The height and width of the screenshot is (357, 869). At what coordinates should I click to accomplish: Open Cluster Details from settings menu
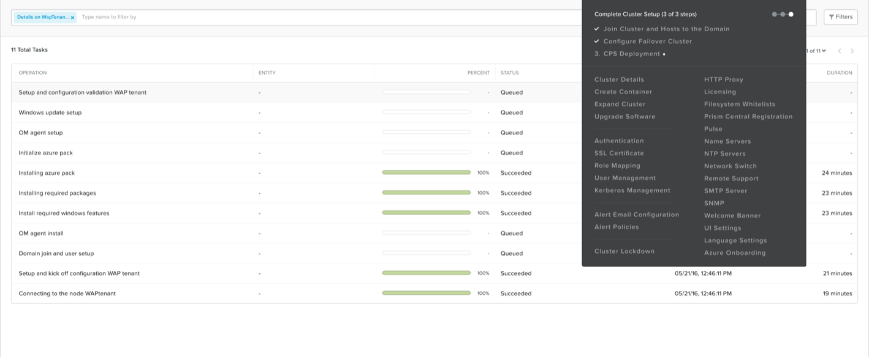tap(619, 79)
